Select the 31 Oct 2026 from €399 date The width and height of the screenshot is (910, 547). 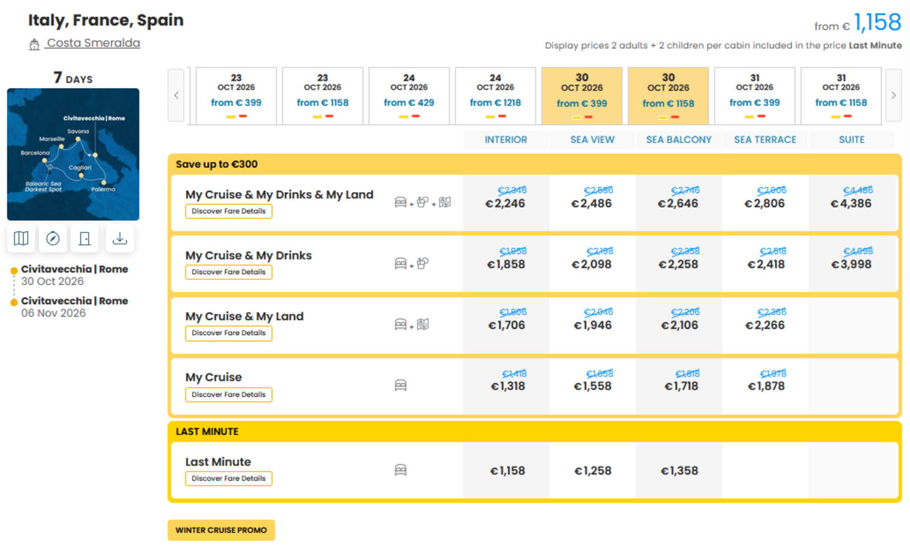click(754, 96)
